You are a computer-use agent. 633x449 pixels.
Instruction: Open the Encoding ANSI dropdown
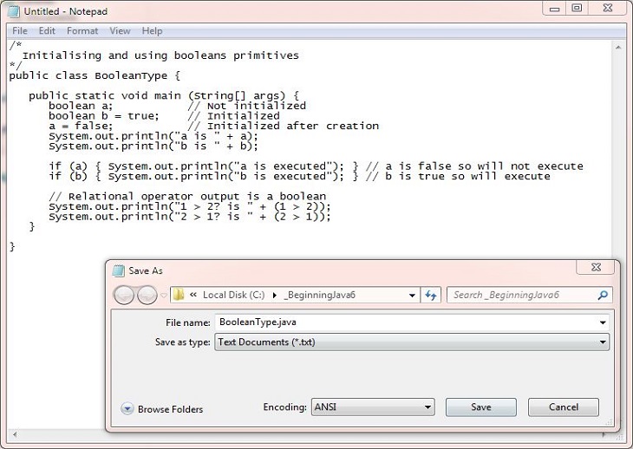tap(373, 407)
